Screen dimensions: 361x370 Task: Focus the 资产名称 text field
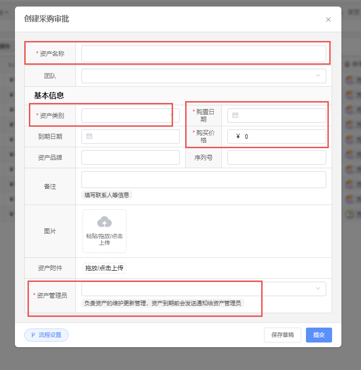pyautogui.click(x=203, y=54)
